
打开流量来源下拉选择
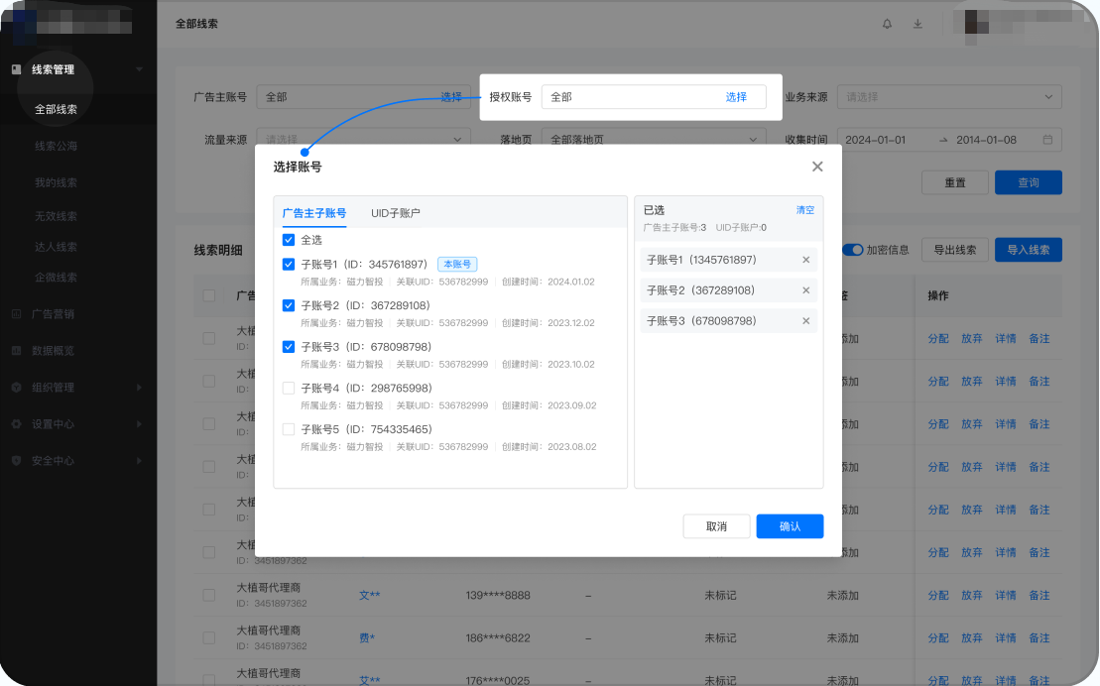[x=362, y=139]
